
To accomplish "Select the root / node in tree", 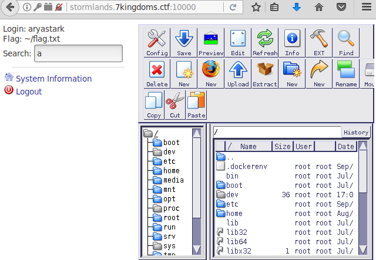I will point(156,133).
